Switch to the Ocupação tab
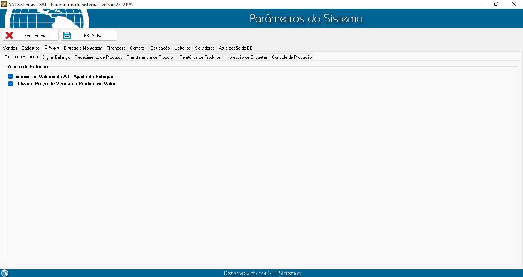This screenshot has width=523, height=277. pyautogui.click(x=160, y=48)
